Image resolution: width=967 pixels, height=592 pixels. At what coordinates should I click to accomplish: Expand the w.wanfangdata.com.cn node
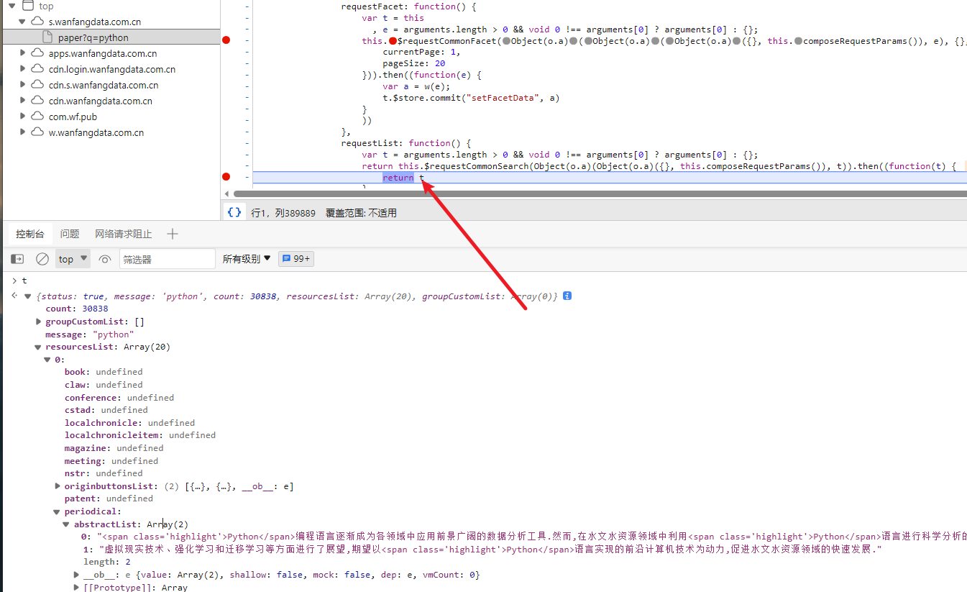[x=22, y=132]
